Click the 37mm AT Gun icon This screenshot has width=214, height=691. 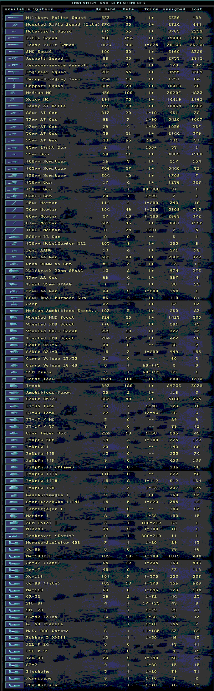click(x=15, y=119)
